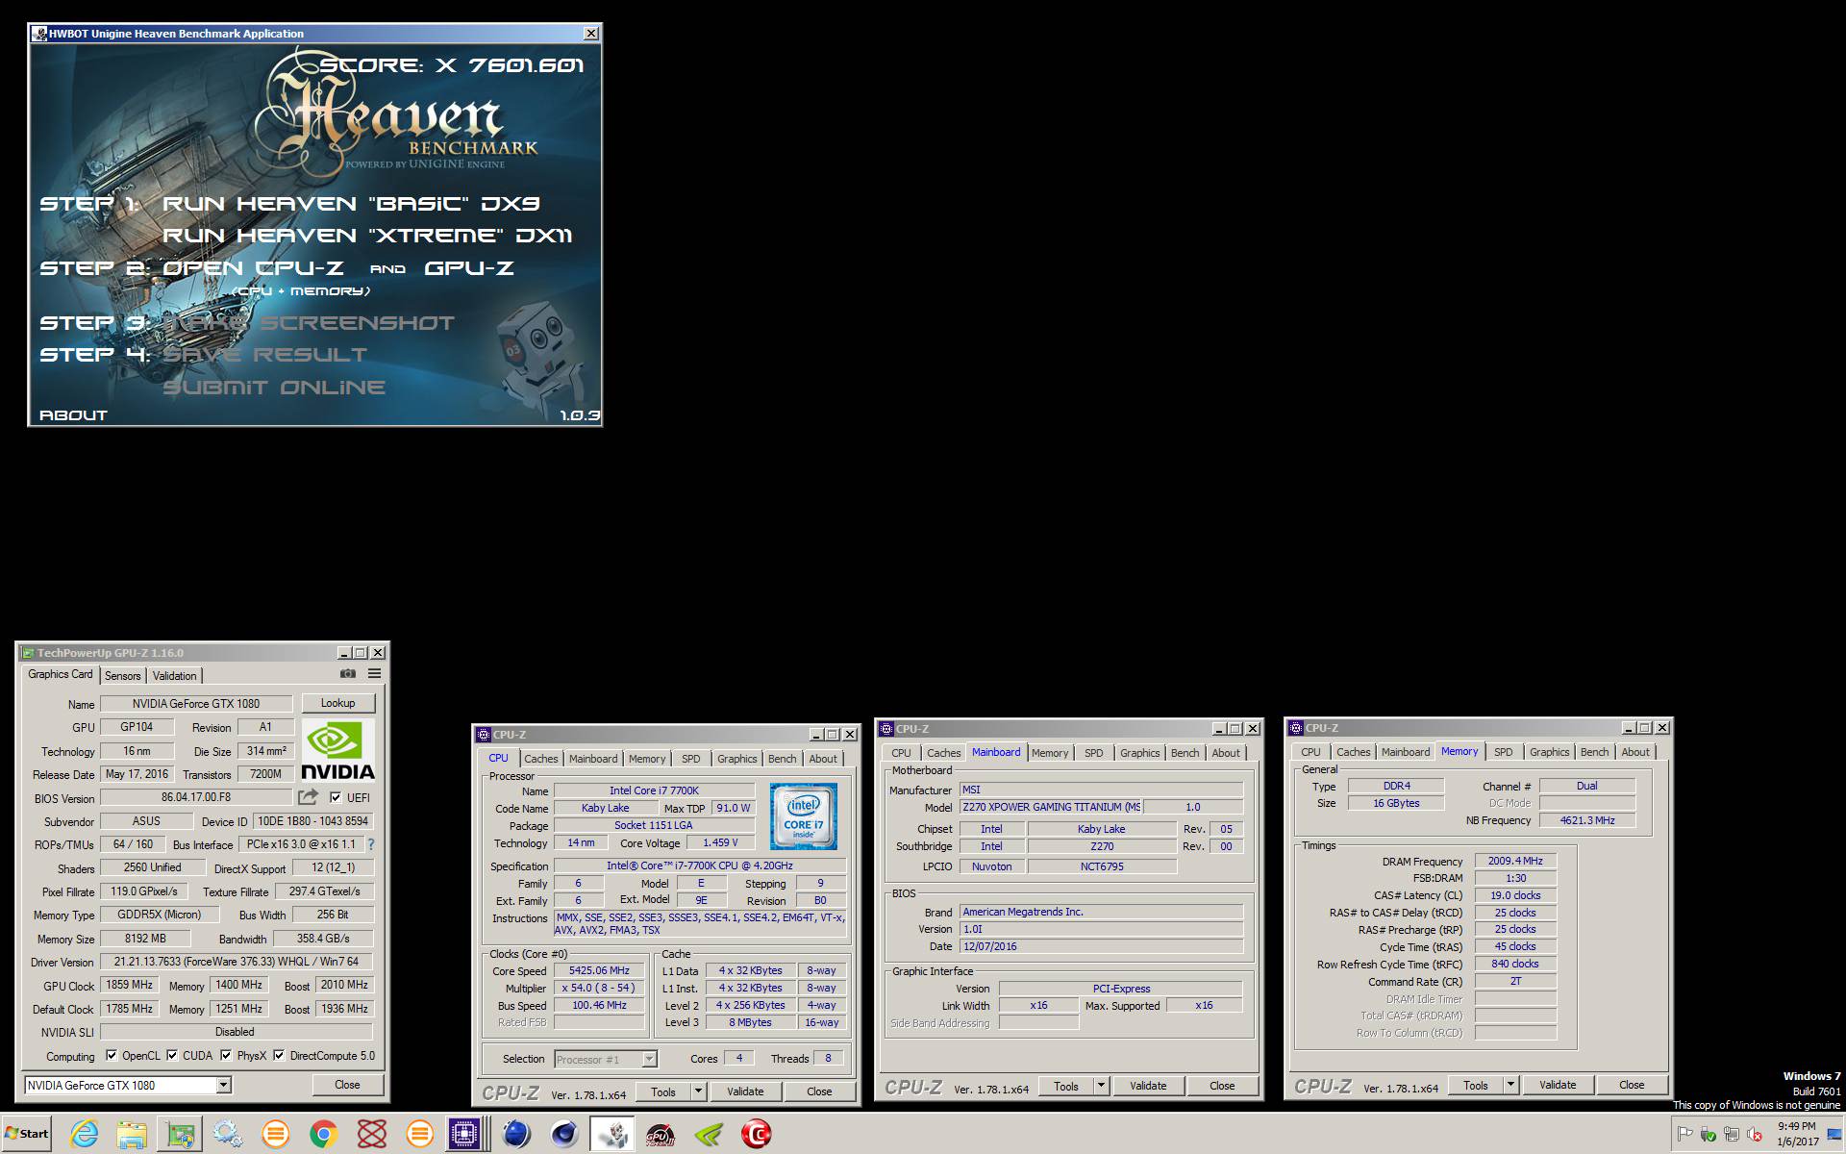Open About tab in CPU-Z Memory window
Screen dimensions: 1846x1154
(x=1634, y=752)
